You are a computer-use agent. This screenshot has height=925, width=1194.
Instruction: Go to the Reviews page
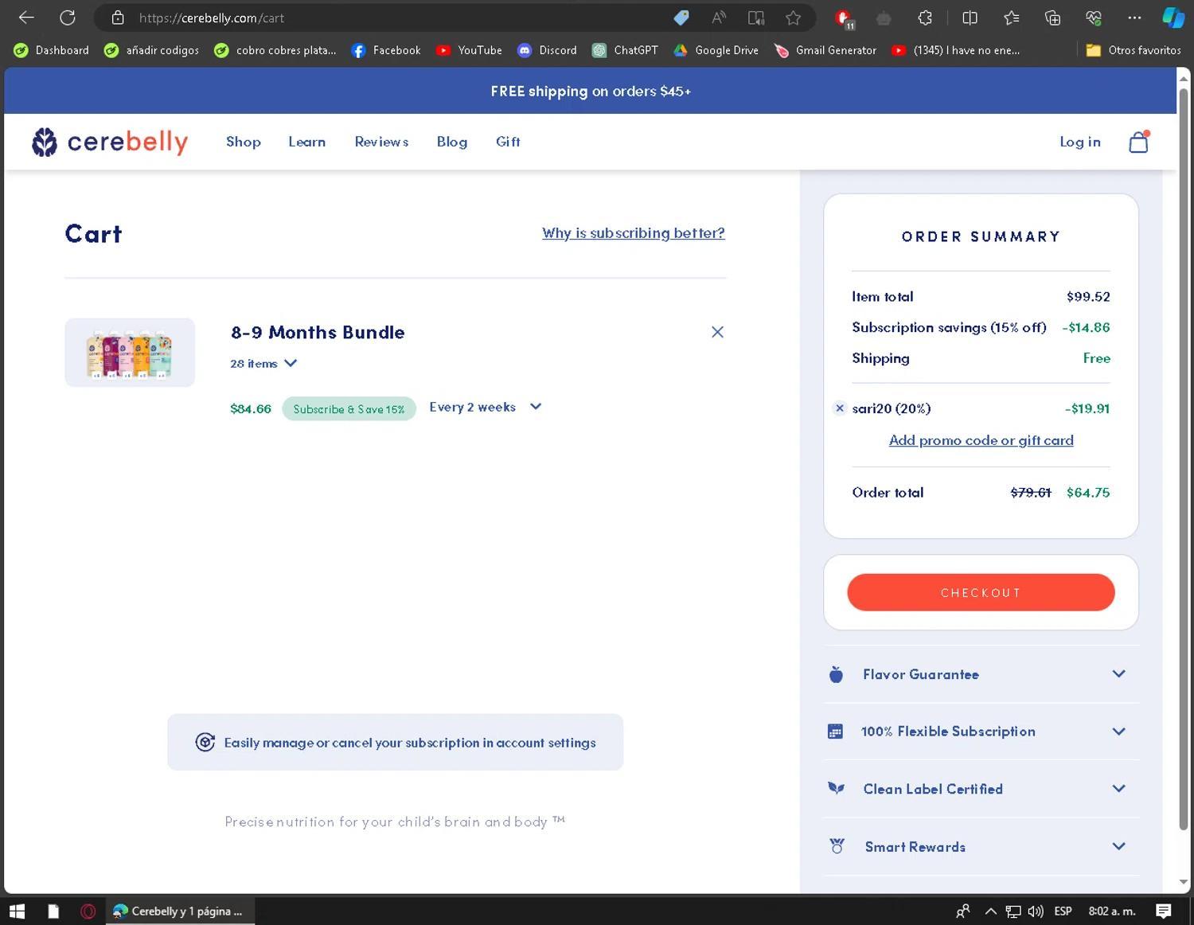tap(381, 142)
